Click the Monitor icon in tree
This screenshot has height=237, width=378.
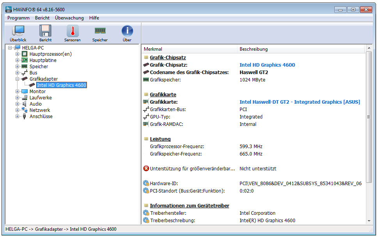[x=25, y=92]
